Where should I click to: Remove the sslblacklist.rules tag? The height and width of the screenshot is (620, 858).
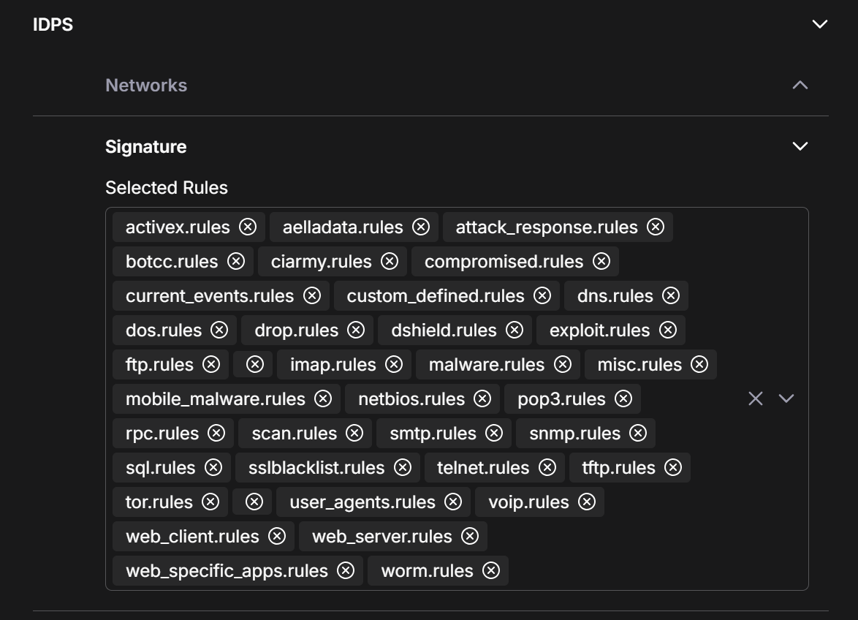pos(402,468)
